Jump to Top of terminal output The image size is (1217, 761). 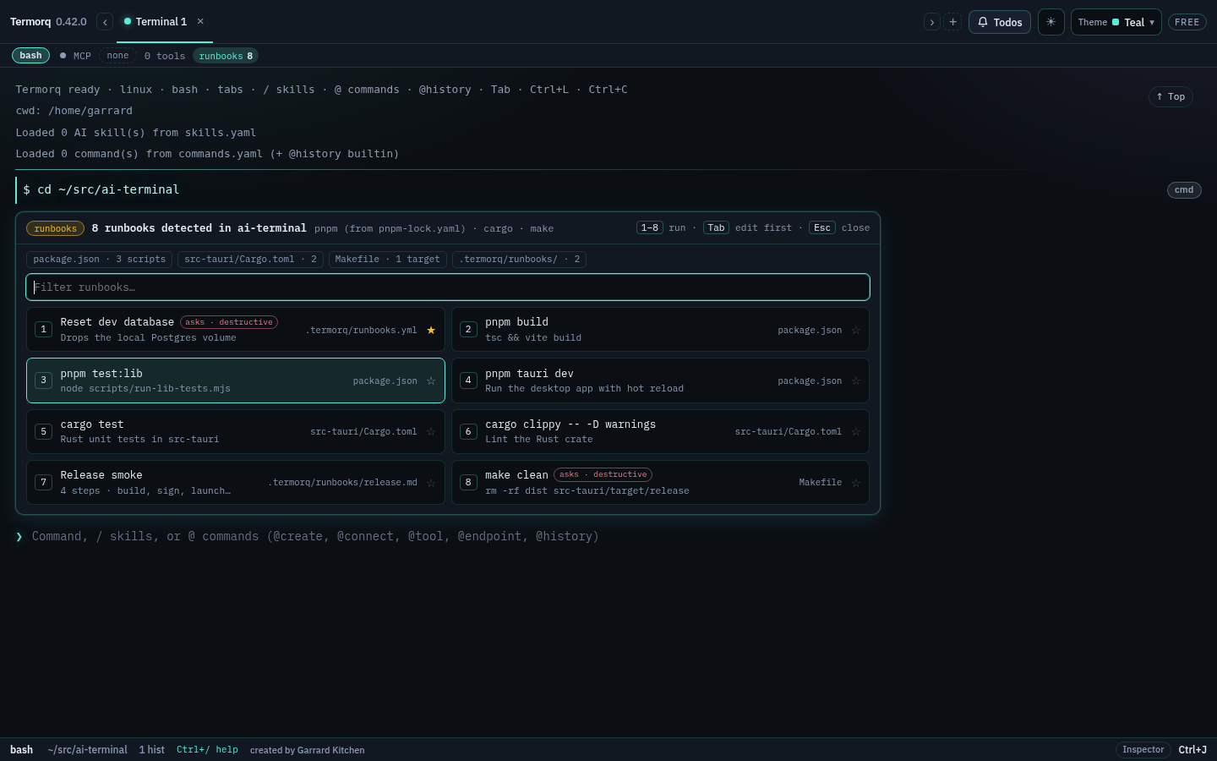click(1171, 96)
